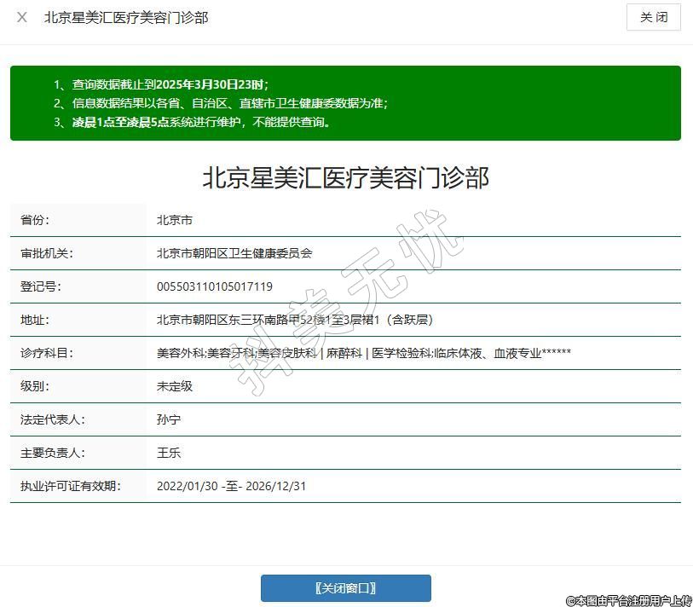Click the large clinic name heading
This screenshot has width=693, height=607.
click(345, 177)
